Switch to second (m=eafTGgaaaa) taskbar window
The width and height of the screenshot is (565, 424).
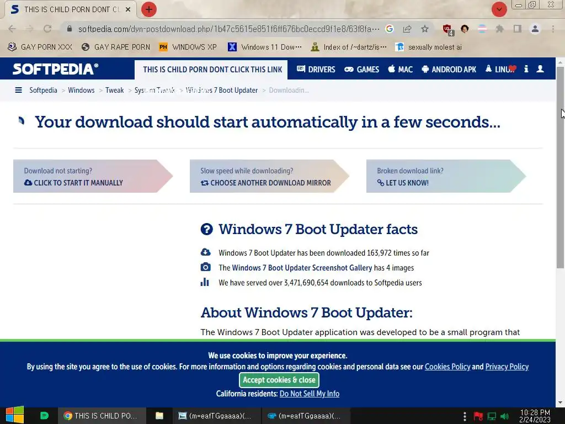pos(305,416)
